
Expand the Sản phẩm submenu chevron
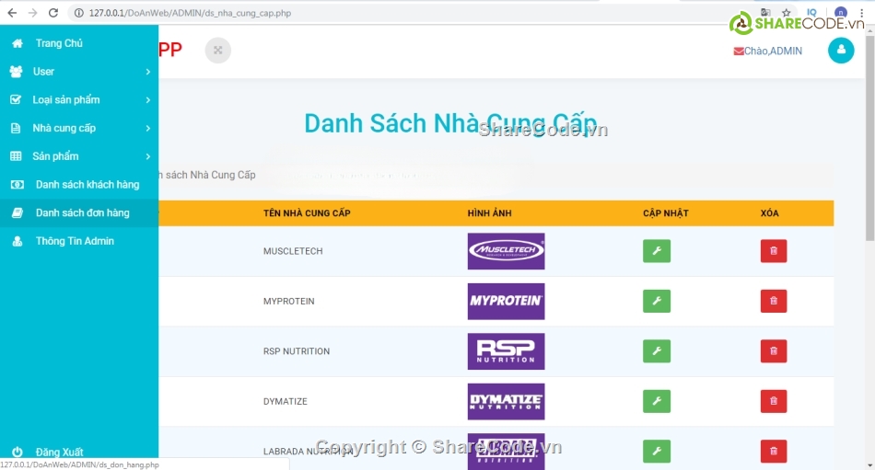pyautogui.click(x=148, y=156)
